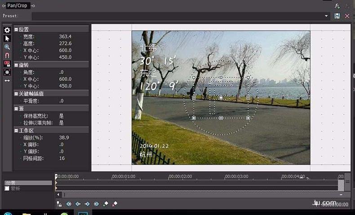Viewport: 355px width, 215px height.
Task: Collapse the 源 section
Action: 16,109
